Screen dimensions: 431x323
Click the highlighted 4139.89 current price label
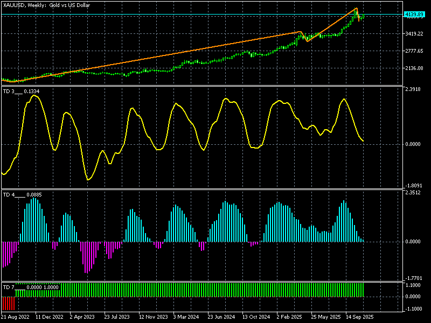(x=414, y=14)
